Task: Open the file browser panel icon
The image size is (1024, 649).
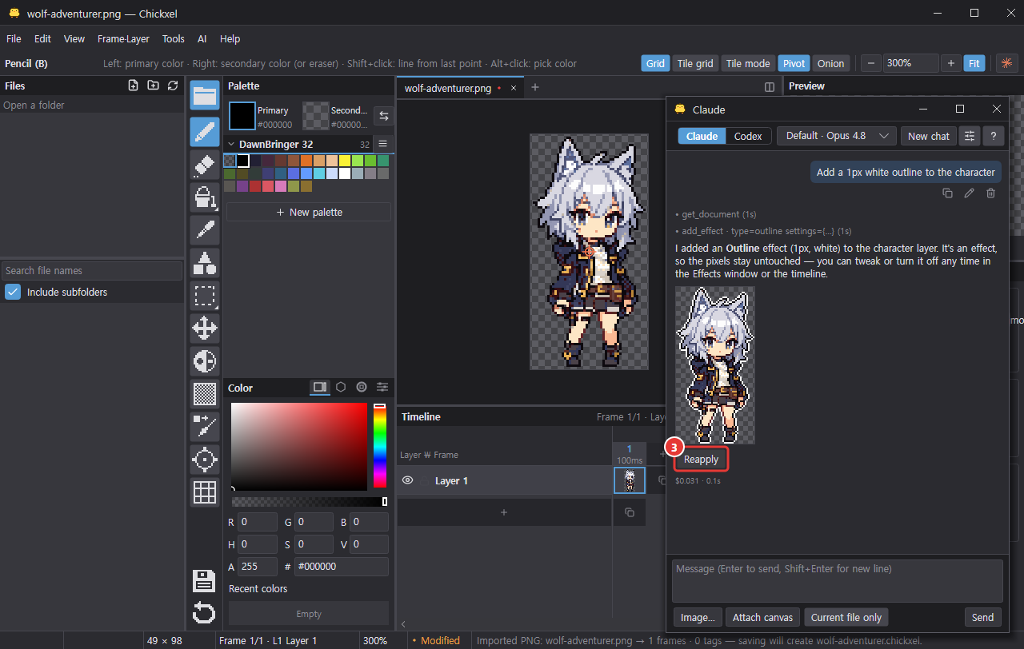Action: pos(205,96)
